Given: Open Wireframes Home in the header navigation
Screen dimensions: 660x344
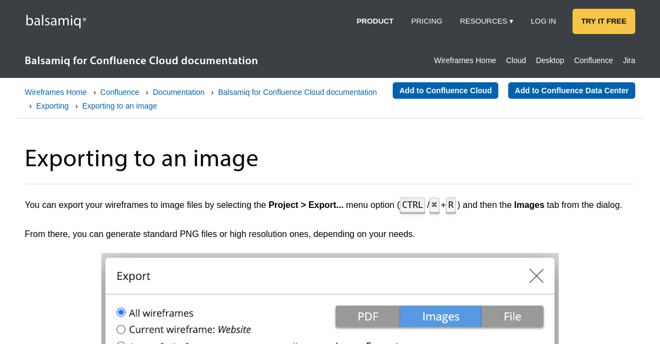Looking at the screenshot, I should pyautogui.click(x=465, y=60).
